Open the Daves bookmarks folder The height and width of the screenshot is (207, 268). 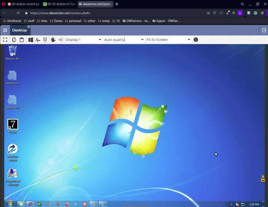[x=56, y=21]
